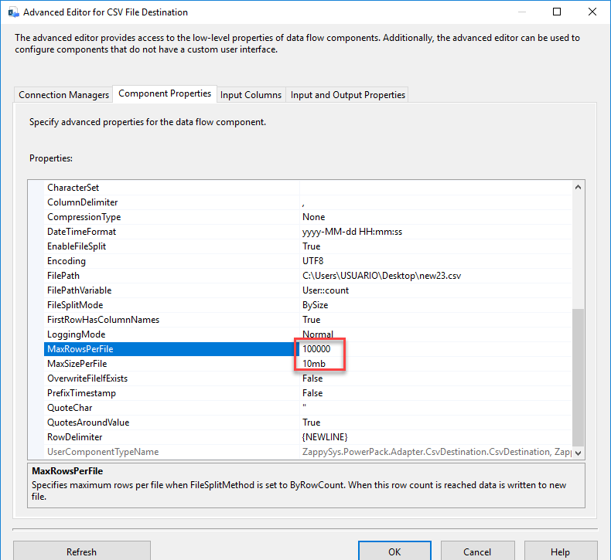Close the Advanced Editor window

pos(592,12)
